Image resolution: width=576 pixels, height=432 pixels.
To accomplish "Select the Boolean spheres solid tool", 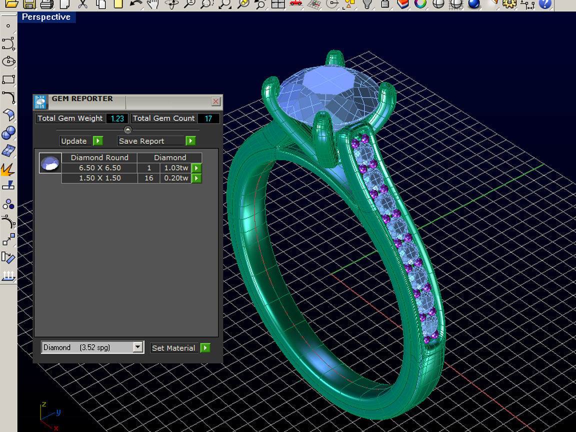I will 8,132.
